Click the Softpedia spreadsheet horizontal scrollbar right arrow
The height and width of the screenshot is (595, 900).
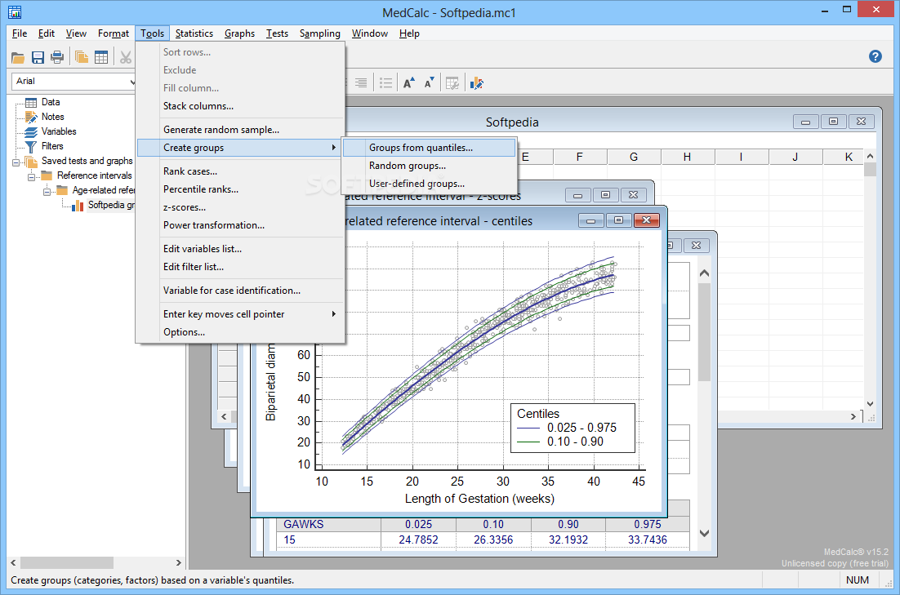(853, 416)
